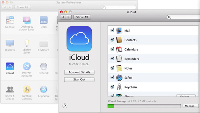Select the Reminders row label
Viewport: 200px width, 113px height.
(132, 59)
